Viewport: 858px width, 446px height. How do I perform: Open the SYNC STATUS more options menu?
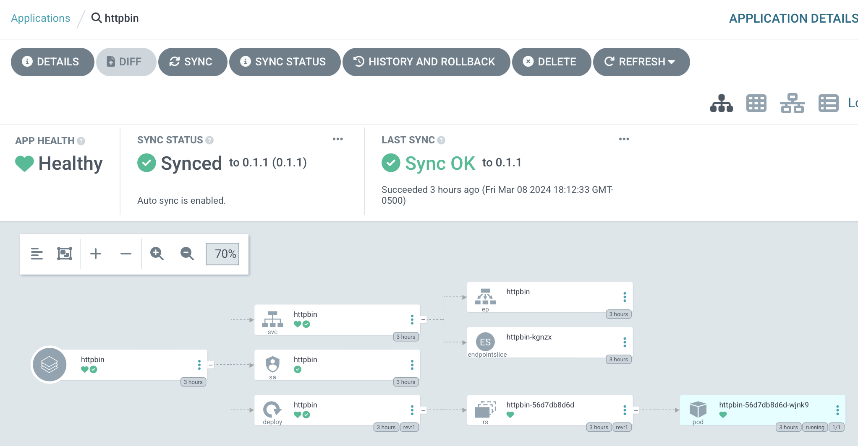point(337,139)
